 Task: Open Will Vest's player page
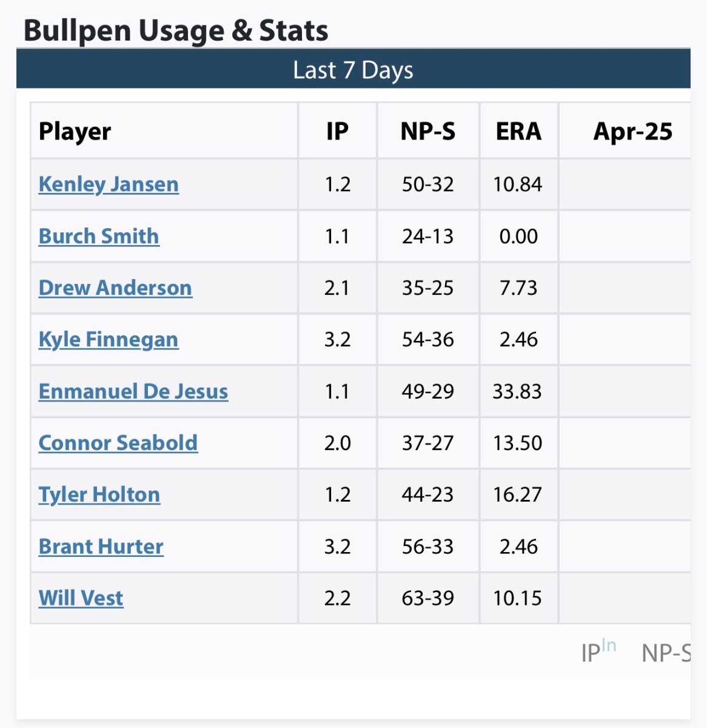[81, 598]
